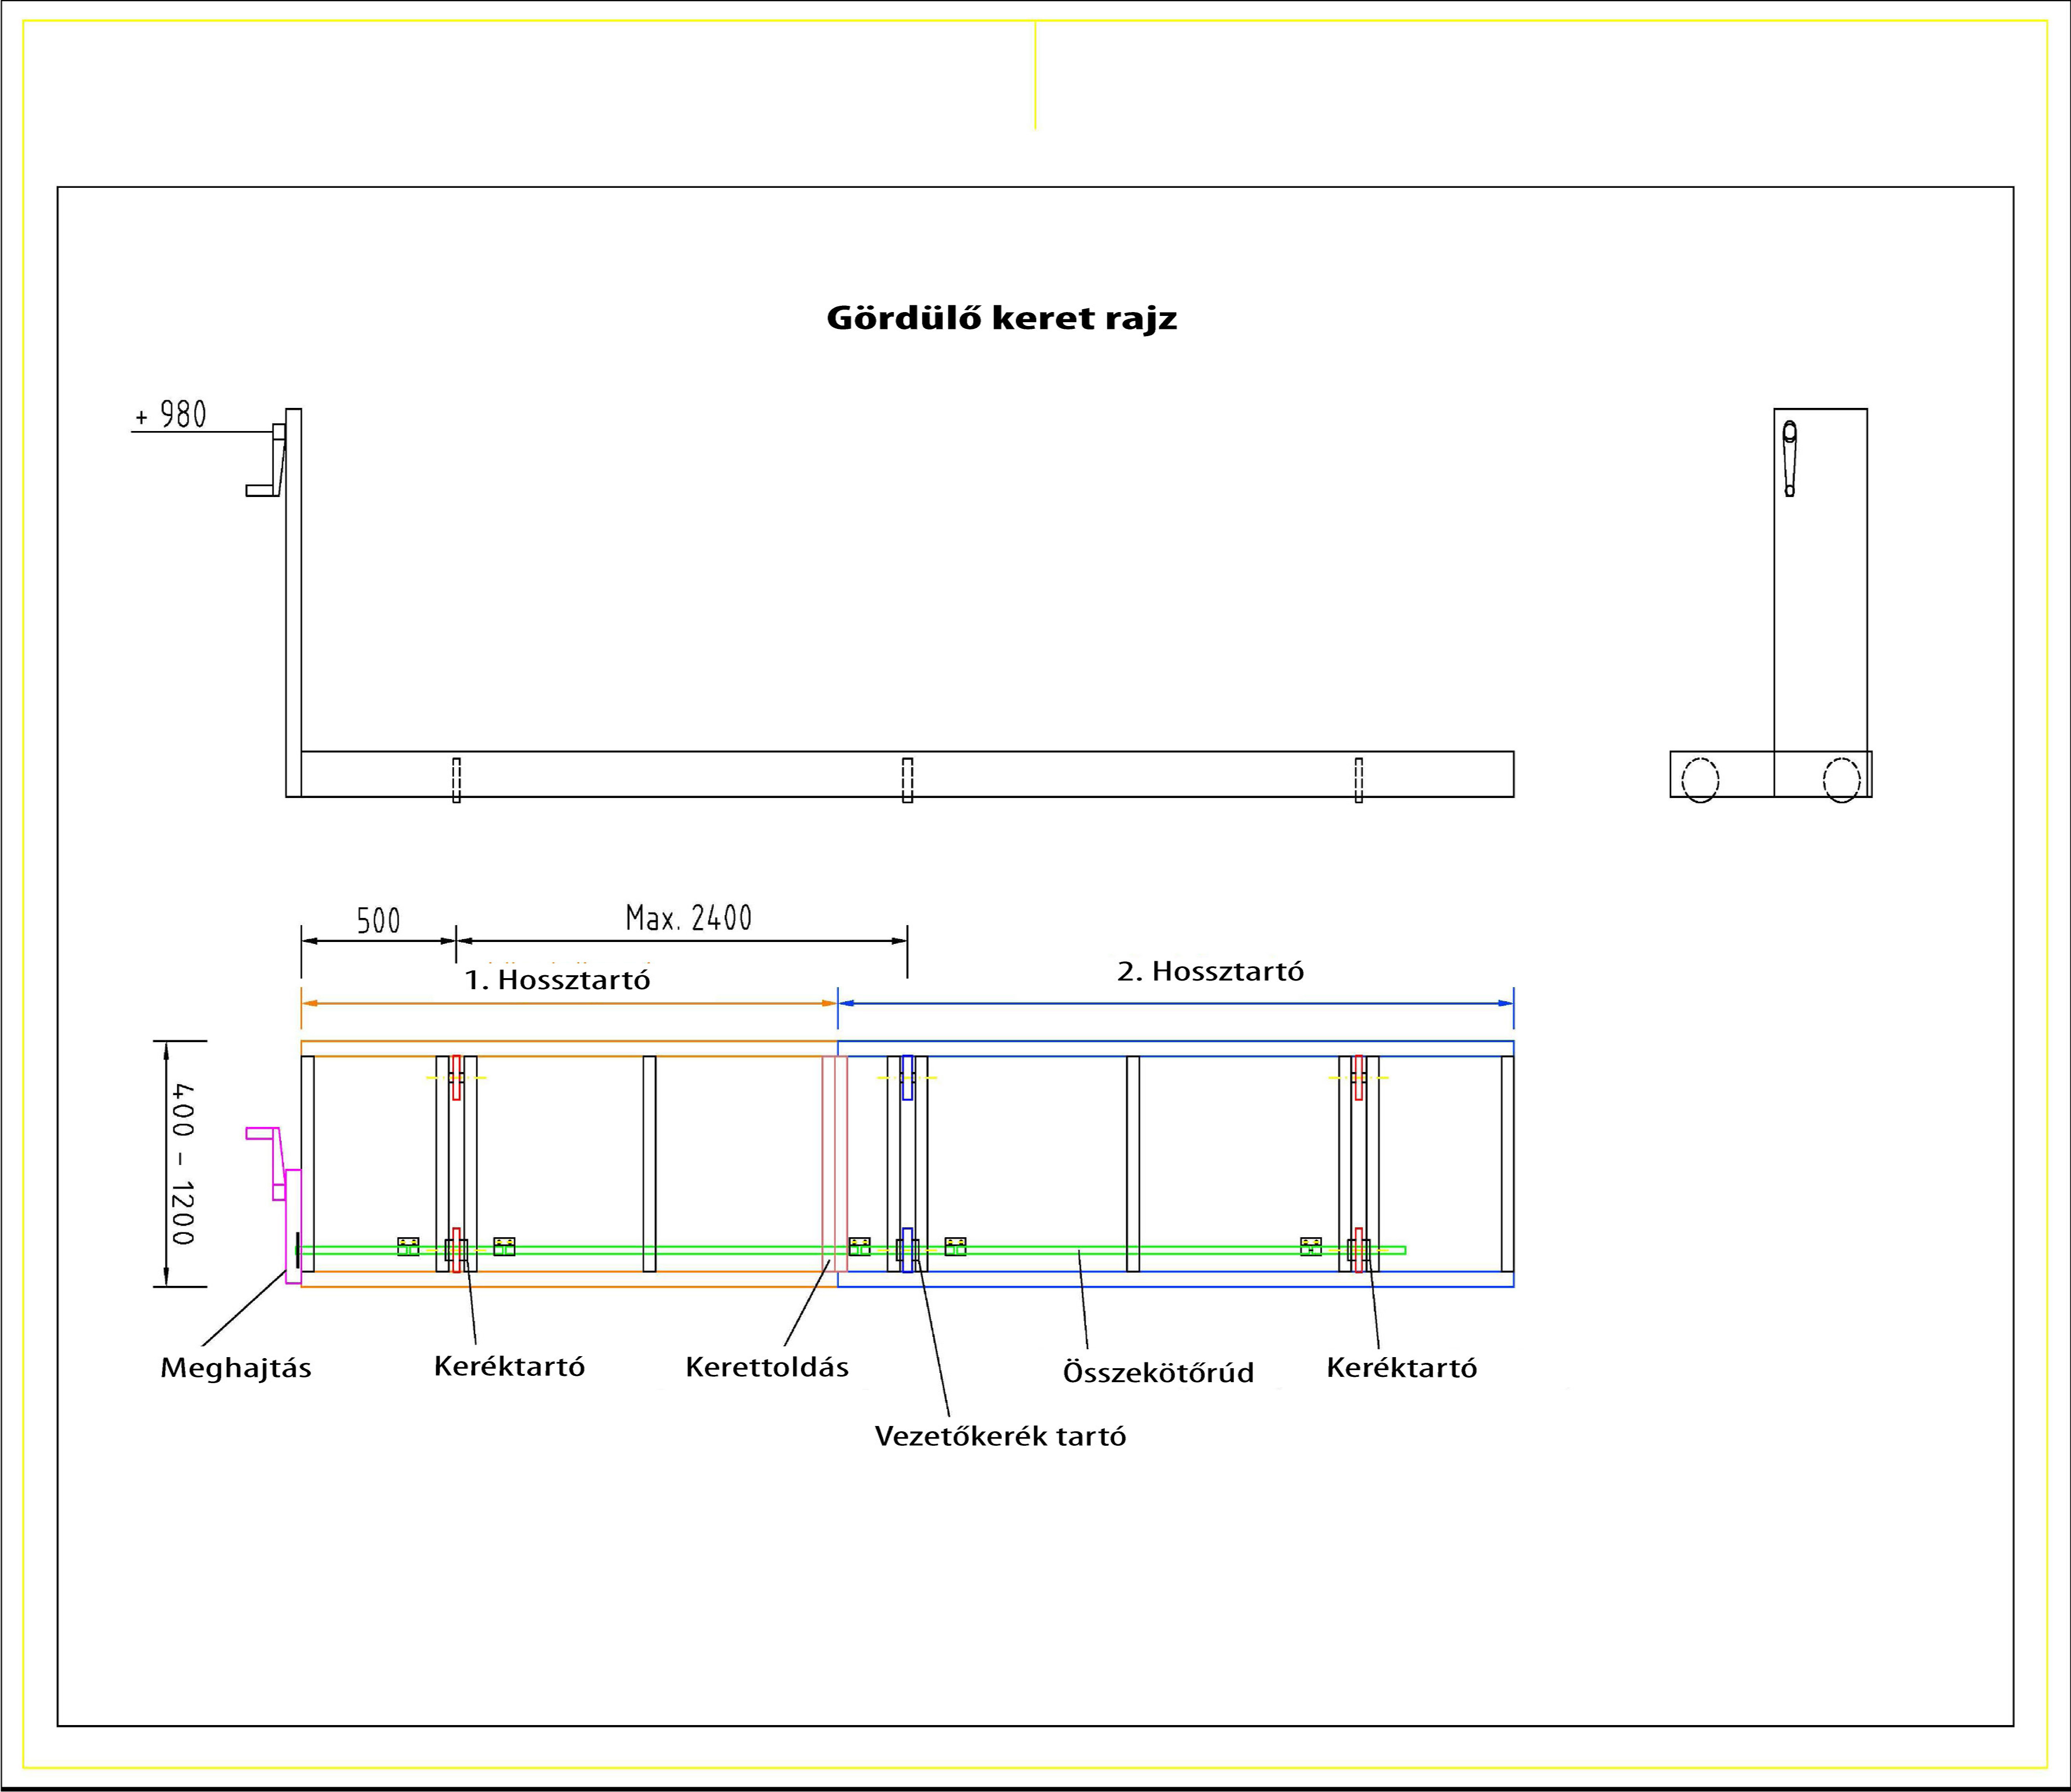Click the right dashed wheel circle in end view

tap(1842, 780)
